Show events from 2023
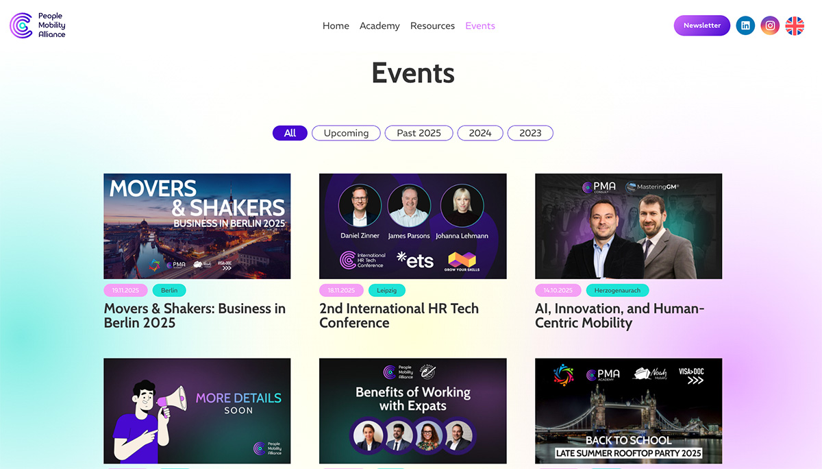This screenshot has height=469, width=822. tap(530, 133)
